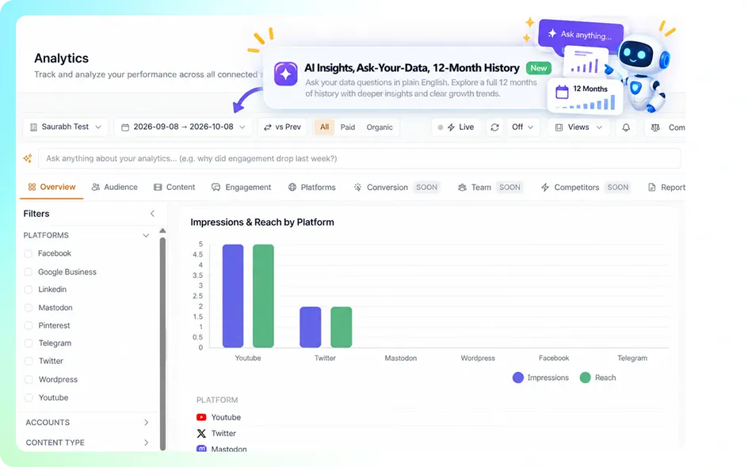
Task: Collapse the Filters panel with the left chevron
Action: coord(152,214)
